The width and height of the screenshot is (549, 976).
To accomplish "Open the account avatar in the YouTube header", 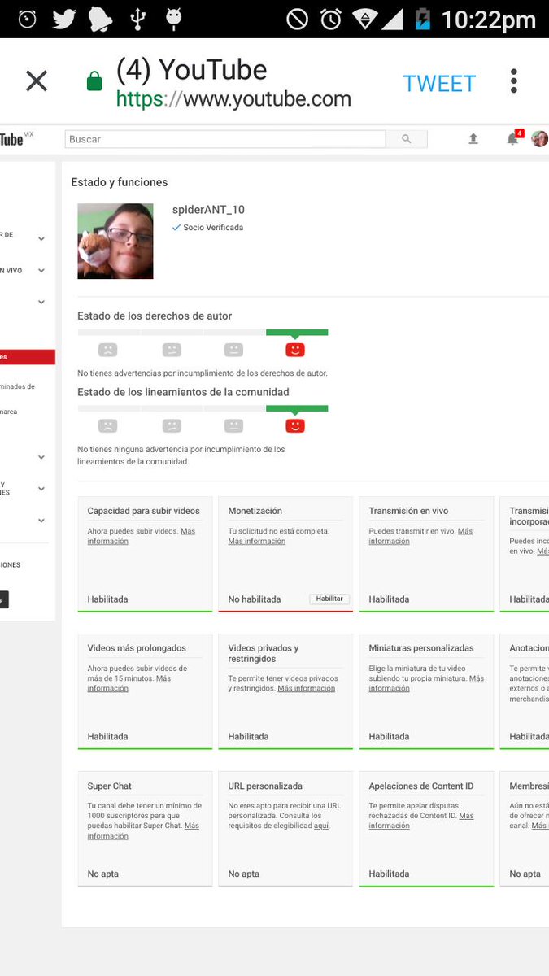I will coord(540,139).
